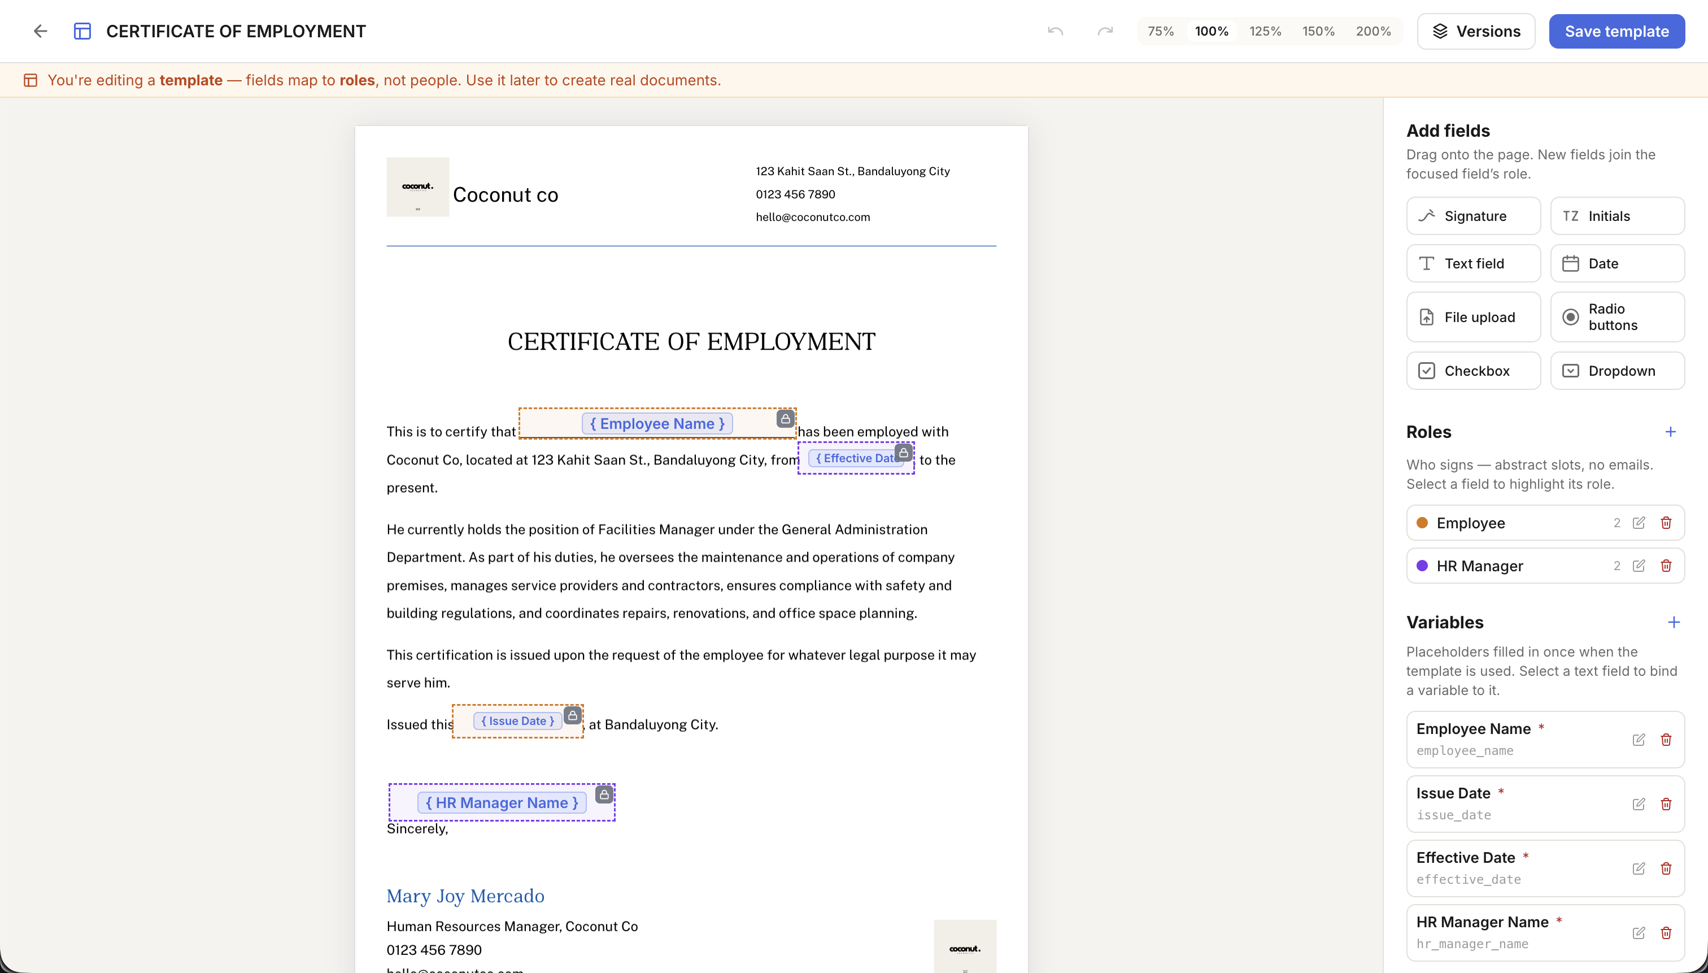1708x973 pixels.
Task: Click the hello@coconutco.com header email text
Action: pos(813,217)
